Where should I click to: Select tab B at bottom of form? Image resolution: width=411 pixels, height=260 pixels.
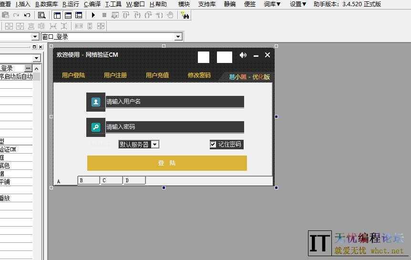point(89,180)
